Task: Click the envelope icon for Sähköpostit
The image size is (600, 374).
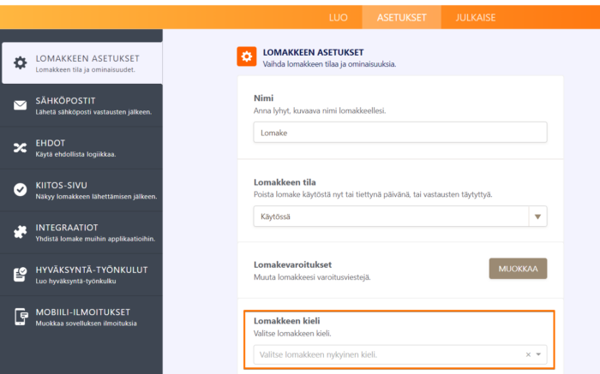Action: [x=20, y=105]
